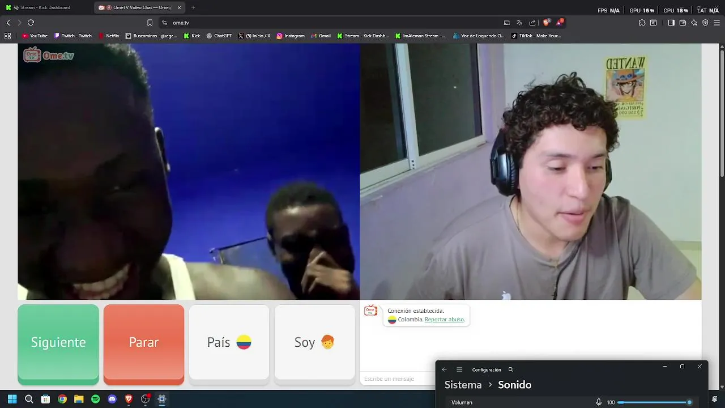Launch Chrome from the taskbar
Screen dimensions: 725x408
coord(62,399)
